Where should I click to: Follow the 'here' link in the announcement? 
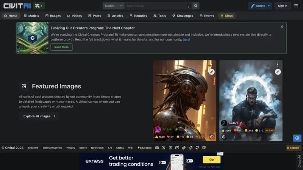186,40
